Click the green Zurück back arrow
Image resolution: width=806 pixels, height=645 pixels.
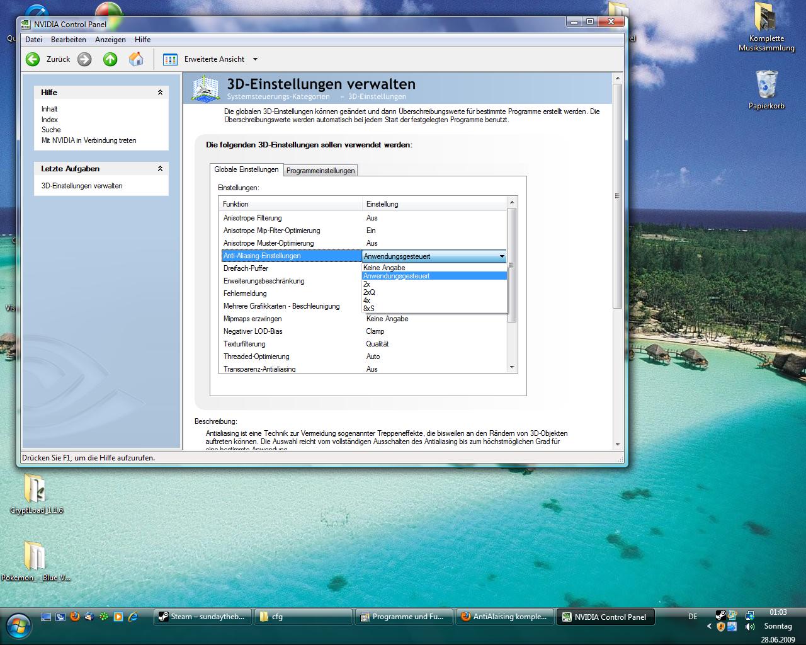pos(33,59)
